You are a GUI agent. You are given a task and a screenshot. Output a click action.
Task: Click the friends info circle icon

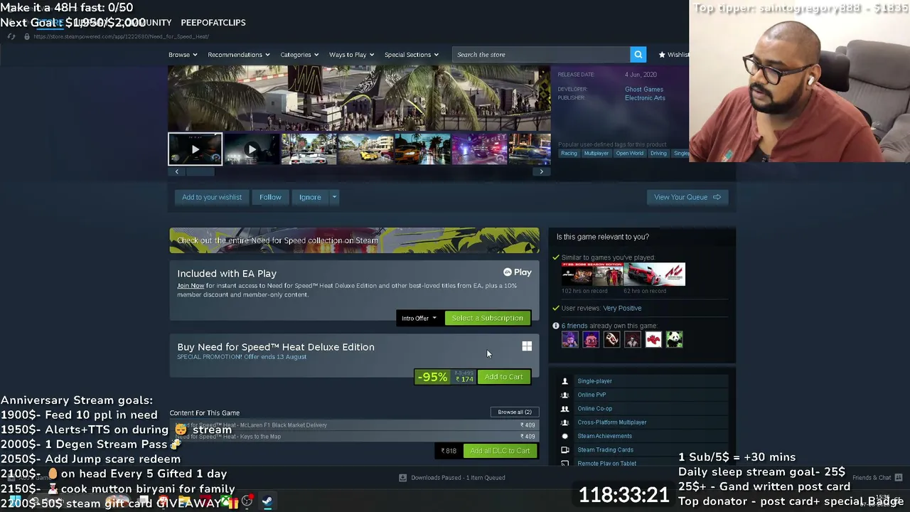556,326
